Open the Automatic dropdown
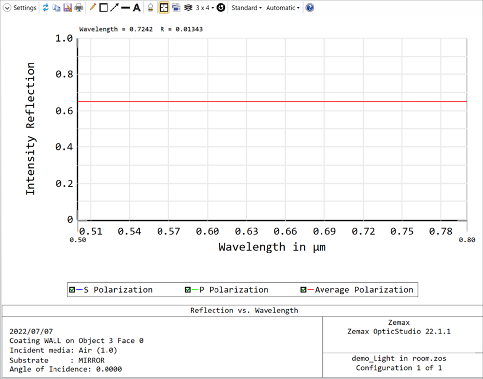This screenshot has height=379, width=483. pyautogui.click(x=282, y=8)
